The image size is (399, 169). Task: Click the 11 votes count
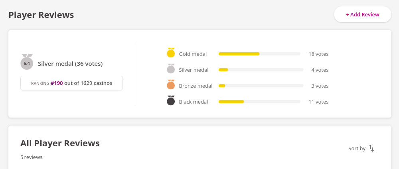[318, 102]
